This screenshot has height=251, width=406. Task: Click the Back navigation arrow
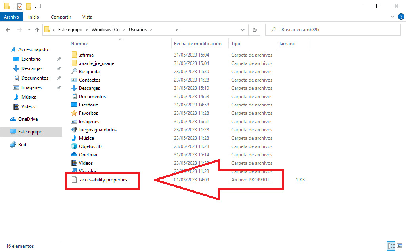[8, 30]
